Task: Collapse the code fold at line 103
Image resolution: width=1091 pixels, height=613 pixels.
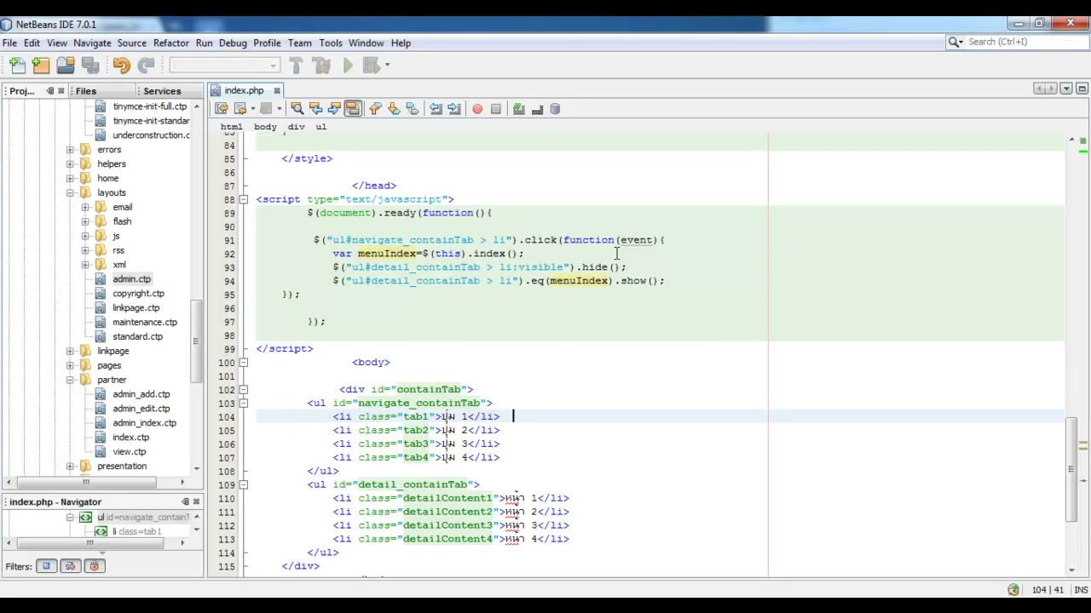Action: tap(244, 404)
